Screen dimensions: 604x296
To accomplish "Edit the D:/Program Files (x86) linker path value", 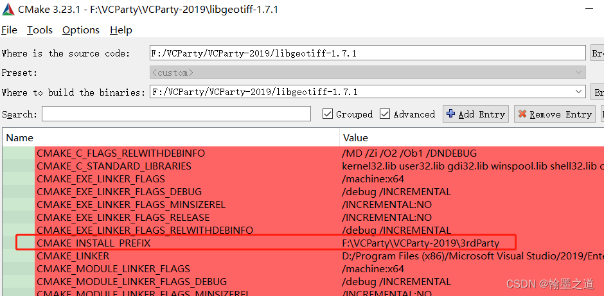I will pos(473,256).
